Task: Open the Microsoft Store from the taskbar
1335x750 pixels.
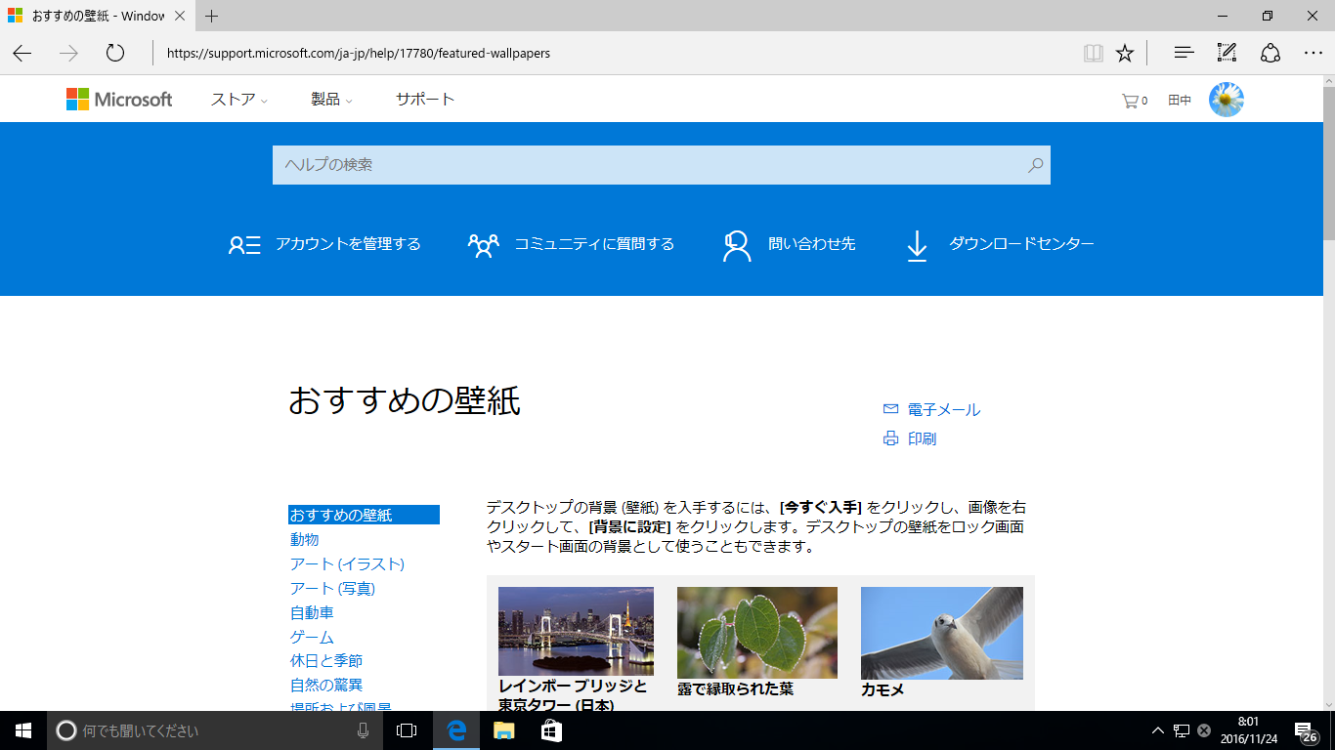Action: pos(553,730)
